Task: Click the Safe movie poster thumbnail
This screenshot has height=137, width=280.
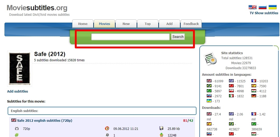Action: pyautogui.click(x=20, y=69)
